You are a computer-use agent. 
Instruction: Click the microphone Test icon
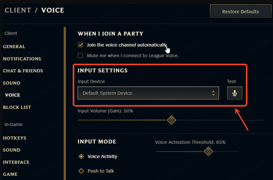pyautogui.click(x=235, y=93)
